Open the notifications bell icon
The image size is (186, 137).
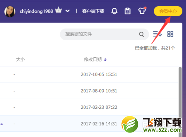114,11
